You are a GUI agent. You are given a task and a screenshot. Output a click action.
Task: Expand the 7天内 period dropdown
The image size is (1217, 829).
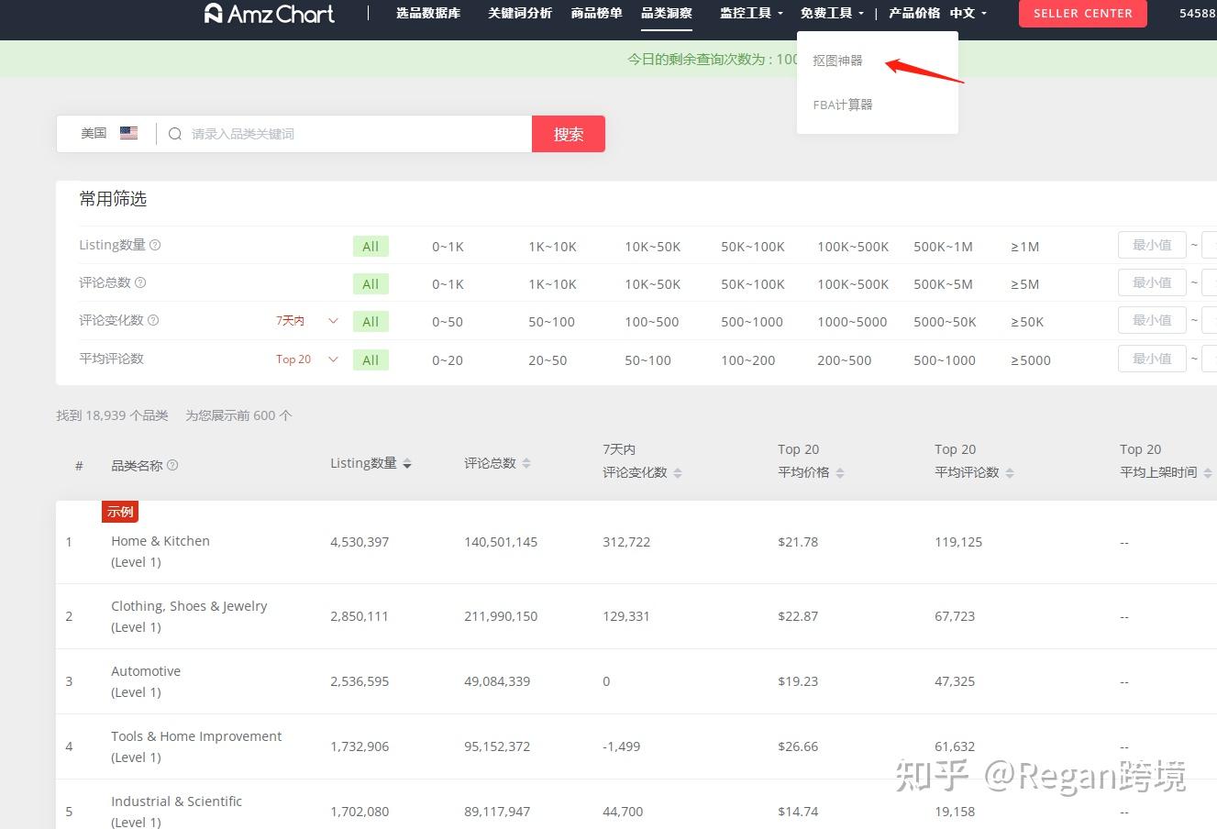(307, 321)
